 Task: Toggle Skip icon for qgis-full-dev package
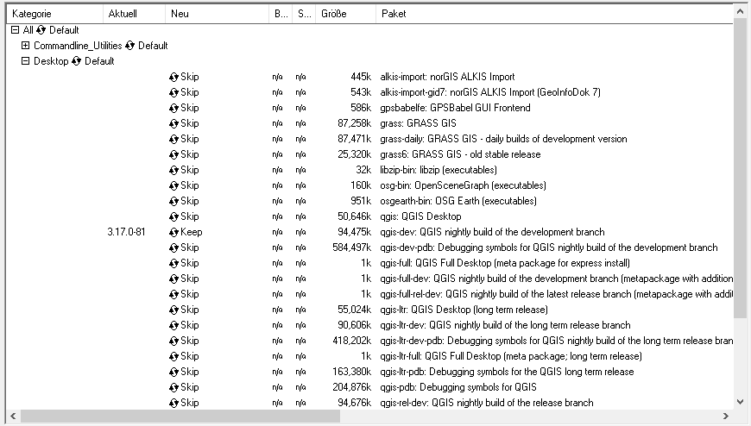click(174, 279)
